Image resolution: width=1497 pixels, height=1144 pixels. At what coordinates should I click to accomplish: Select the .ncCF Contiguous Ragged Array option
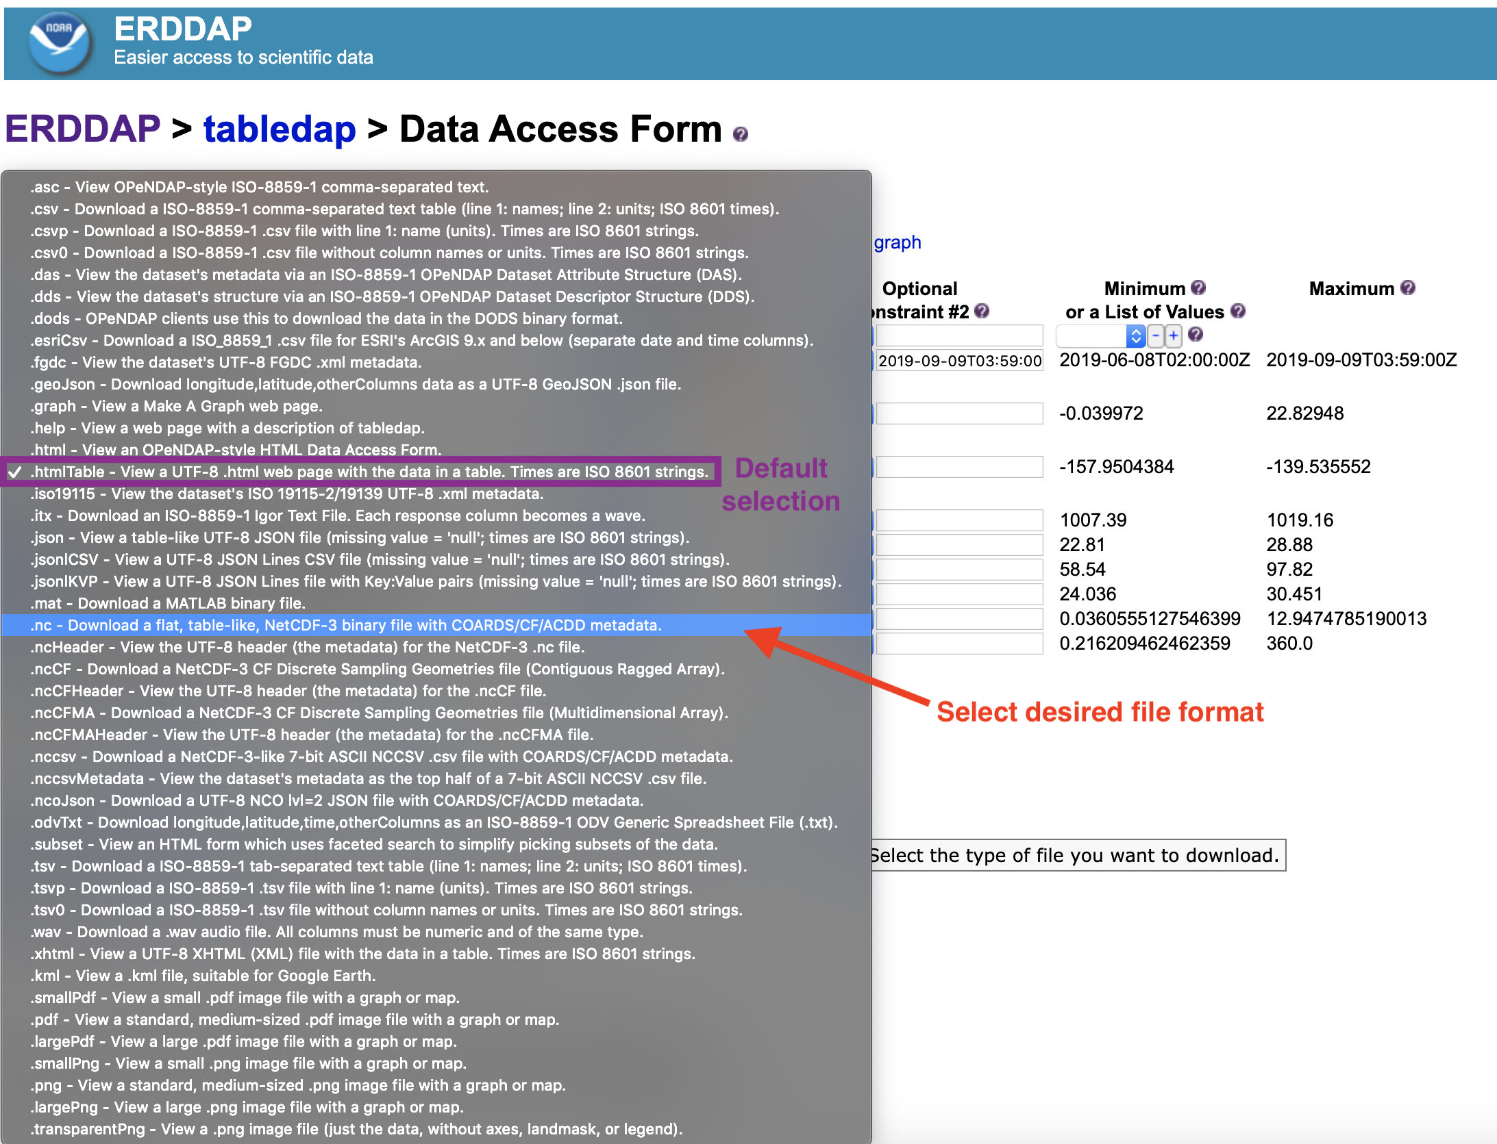[x=436, y=669]
